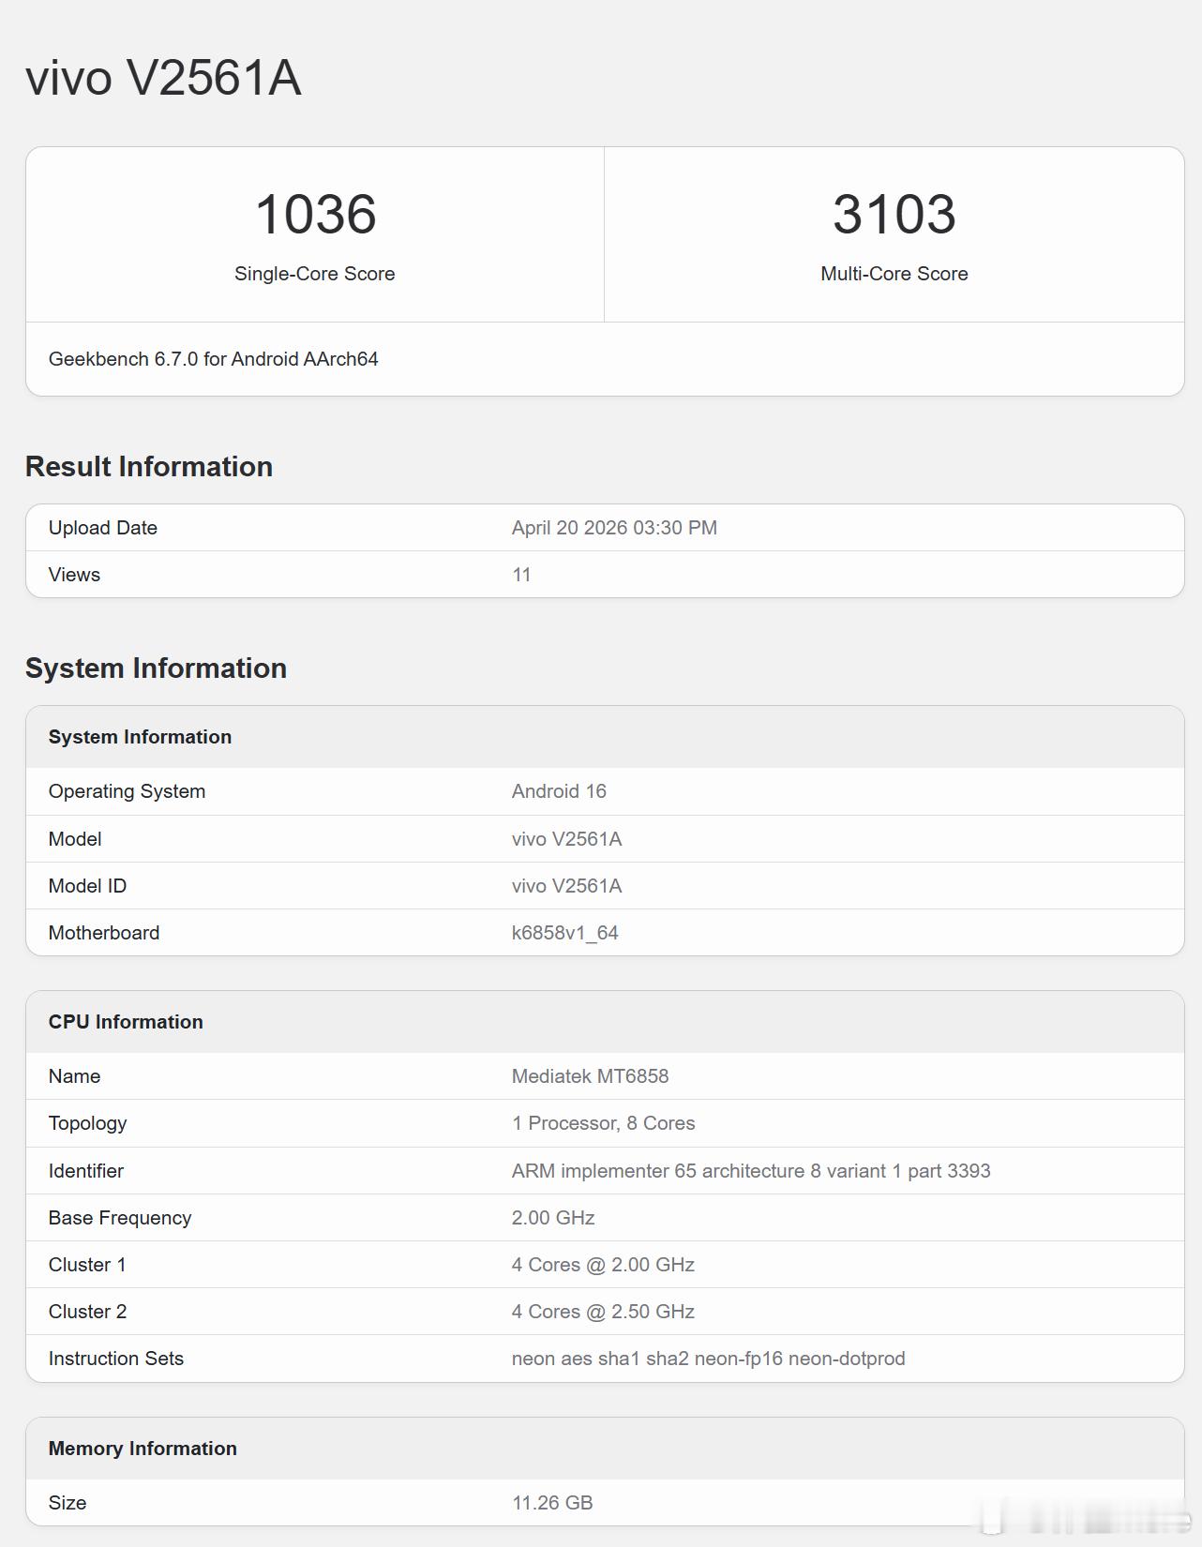Click the Result Information heading
The image size is (1202, 1547).
(x=149, y=467)
